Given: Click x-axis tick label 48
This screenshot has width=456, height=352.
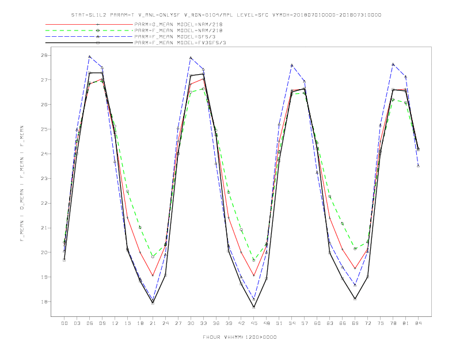Looking at the screenshot, I should (x=267, y=323).
